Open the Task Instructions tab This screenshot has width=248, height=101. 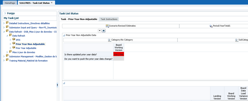click(x=109, y=19)
